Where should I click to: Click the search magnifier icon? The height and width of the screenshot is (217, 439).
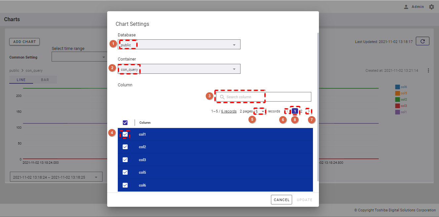coord(222,97)
